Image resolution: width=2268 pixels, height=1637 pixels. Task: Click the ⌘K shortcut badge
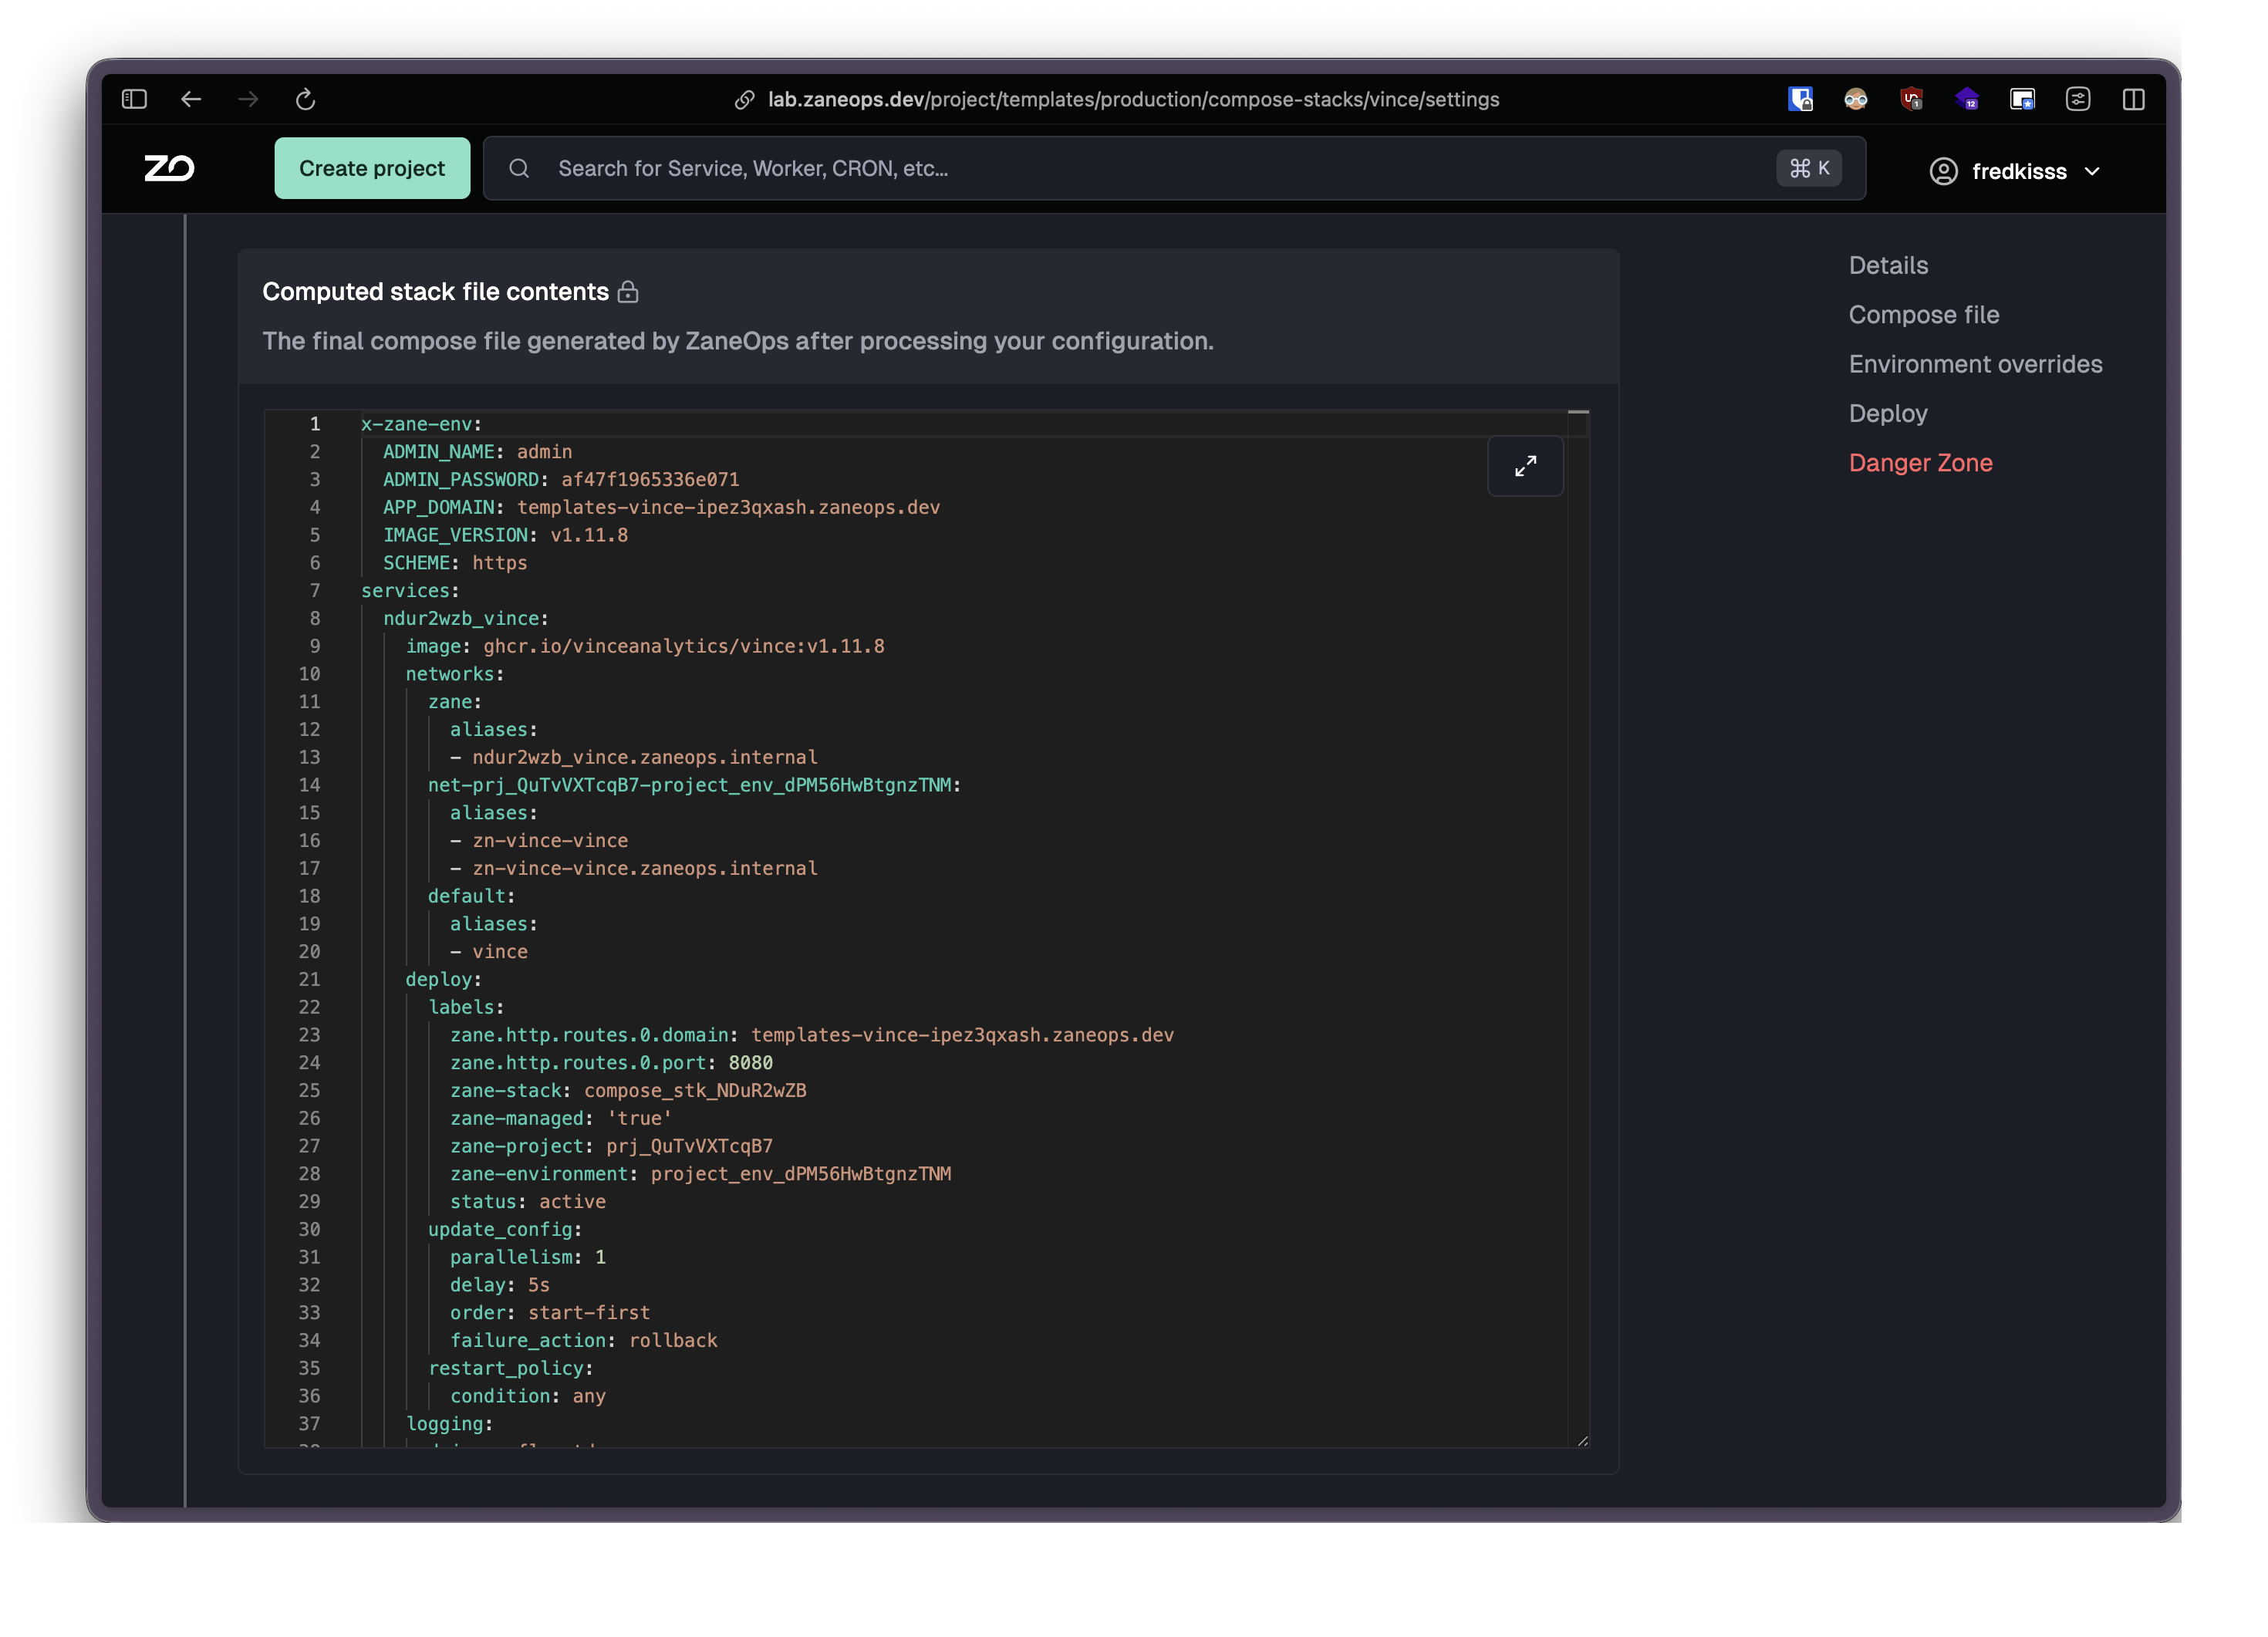(1808, 168)
